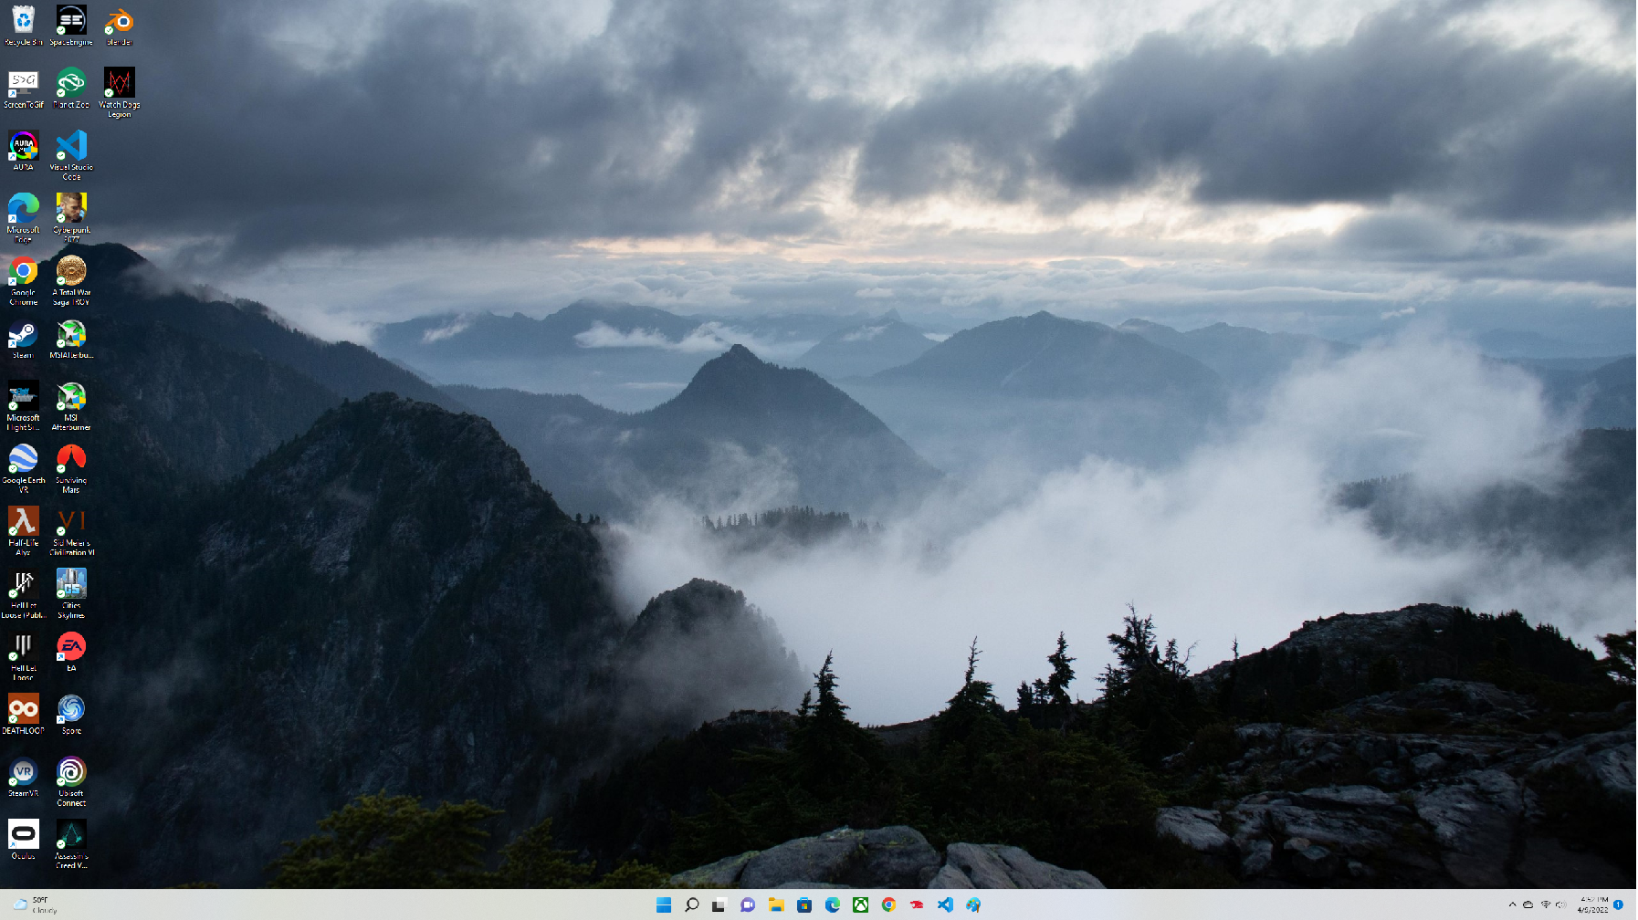
Task: Open the taskbar clock and date
Action: [1593, 904]
